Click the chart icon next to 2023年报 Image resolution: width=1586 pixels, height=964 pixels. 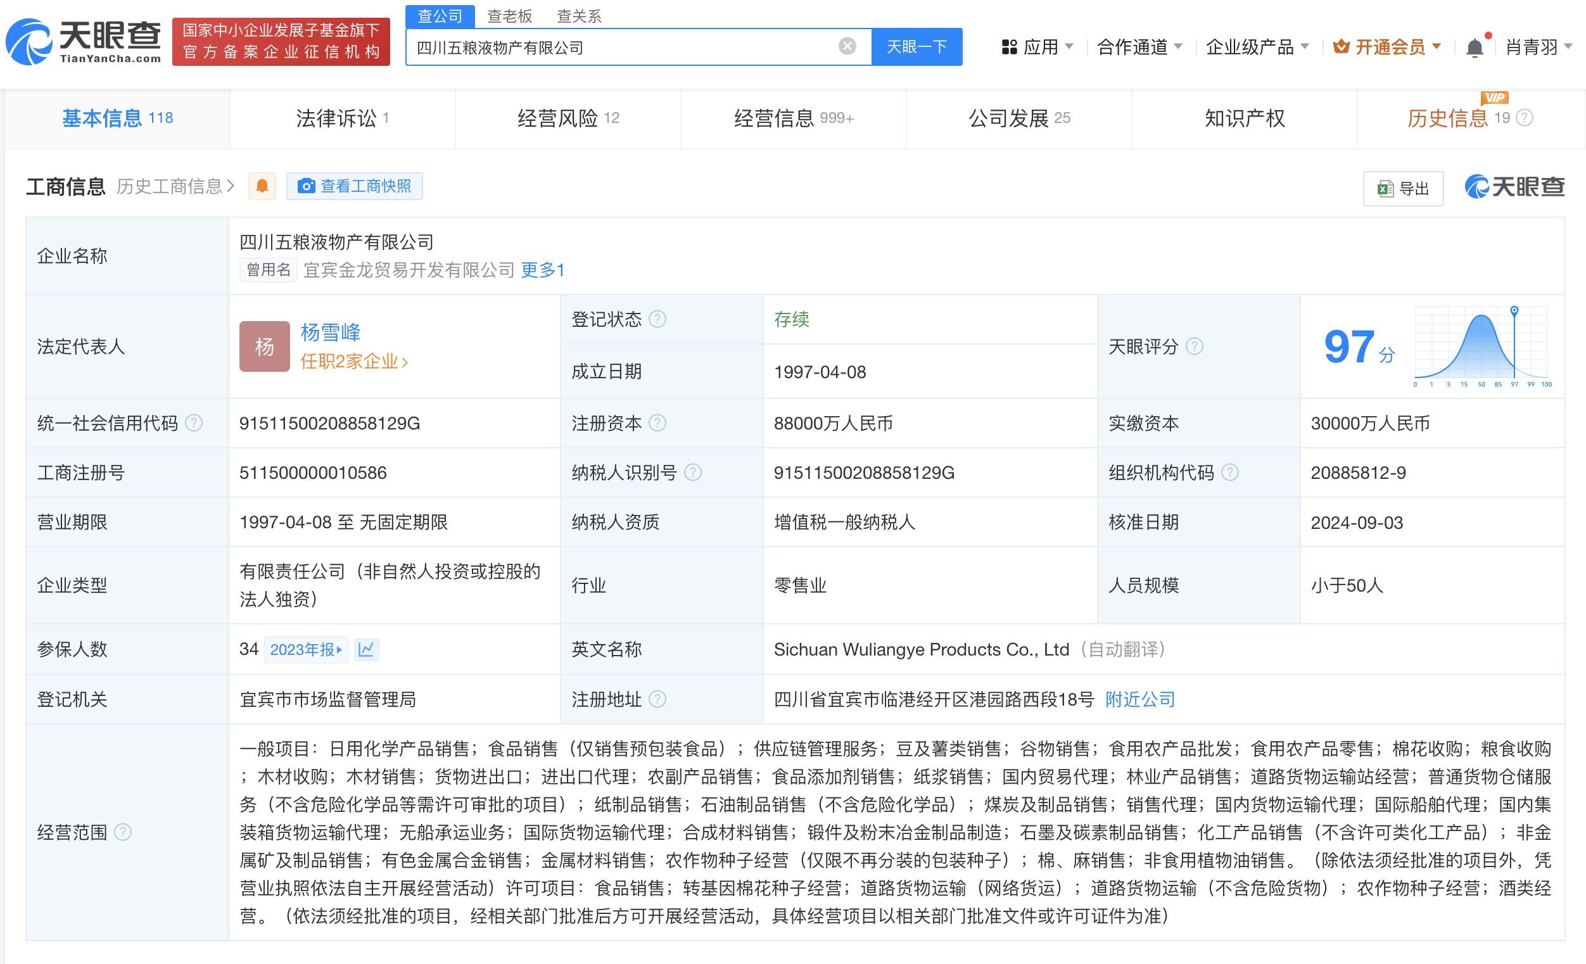[366, 649]
